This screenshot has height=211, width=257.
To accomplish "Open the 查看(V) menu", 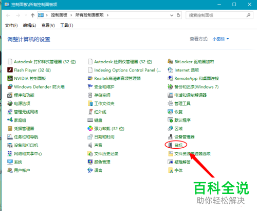I will click(48, 25).
